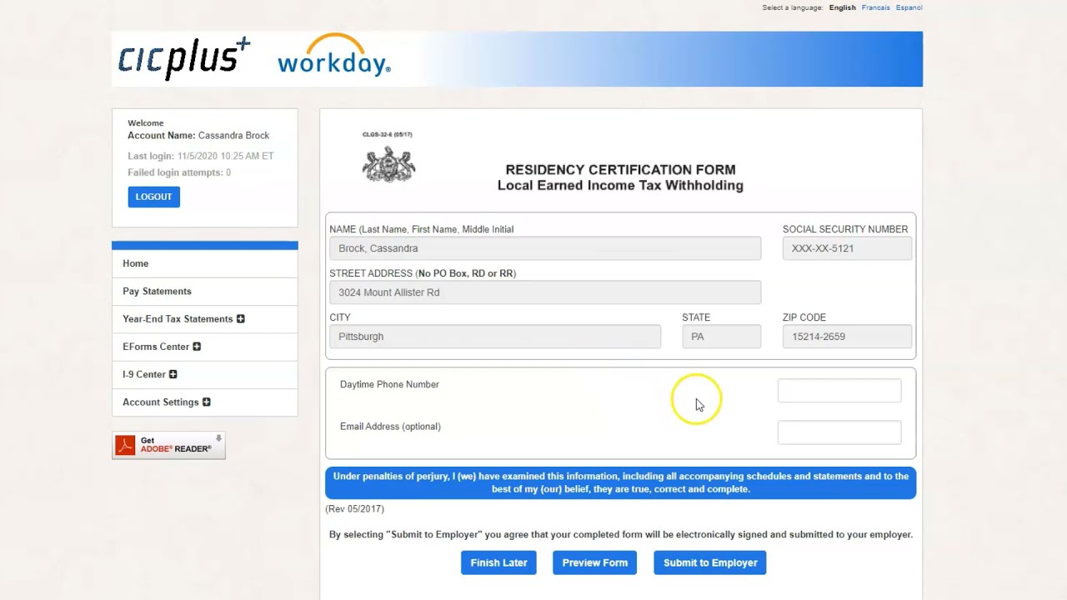
Task: Click the State field showing PA
Action: pyautogui.click(x=721, y=337)
